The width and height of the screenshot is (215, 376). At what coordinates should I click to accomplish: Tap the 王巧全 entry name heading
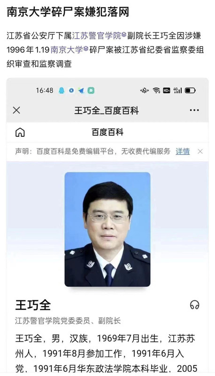point(33,305)
